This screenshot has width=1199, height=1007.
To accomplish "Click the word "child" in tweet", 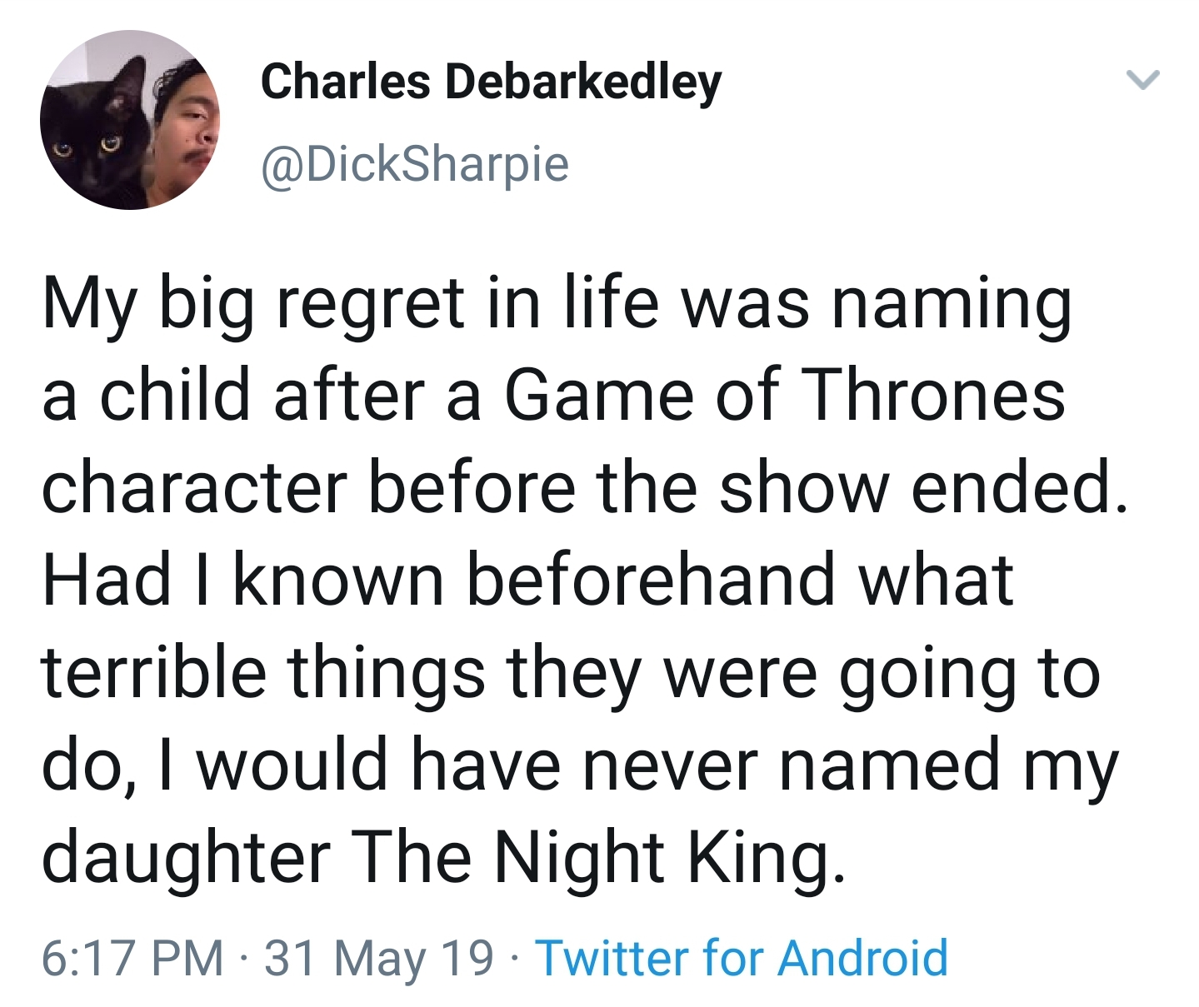I will (x=175, y=395).
